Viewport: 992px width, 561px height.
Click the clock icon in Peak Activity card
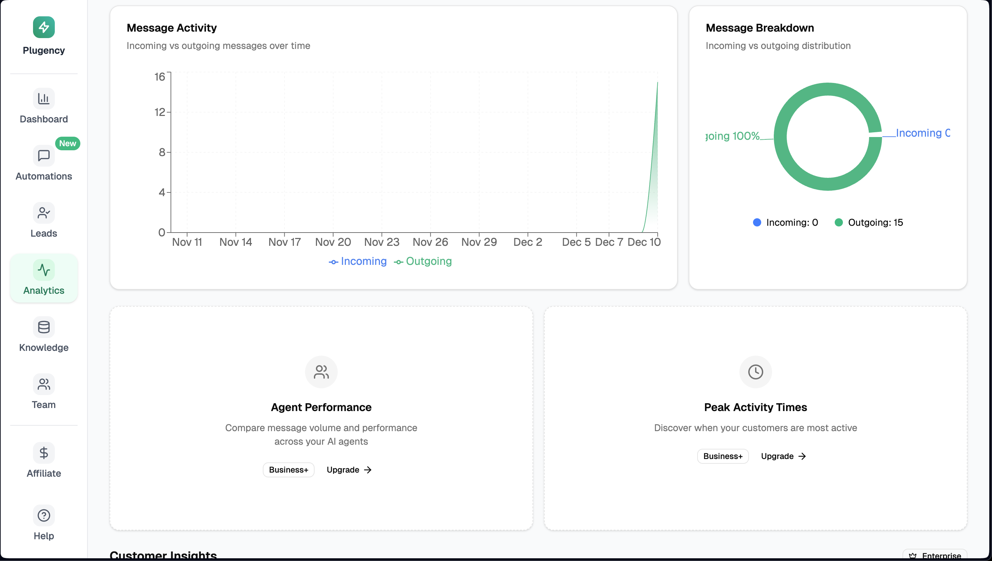coord(755,372)
